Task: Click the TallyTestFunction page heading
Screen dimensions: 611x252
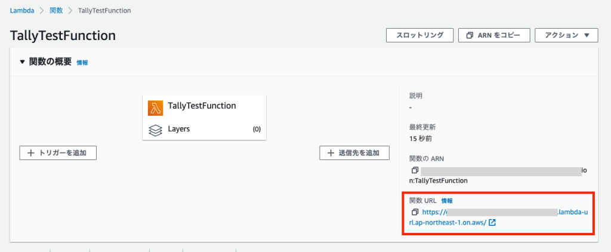Action: (x=63, y=35)
